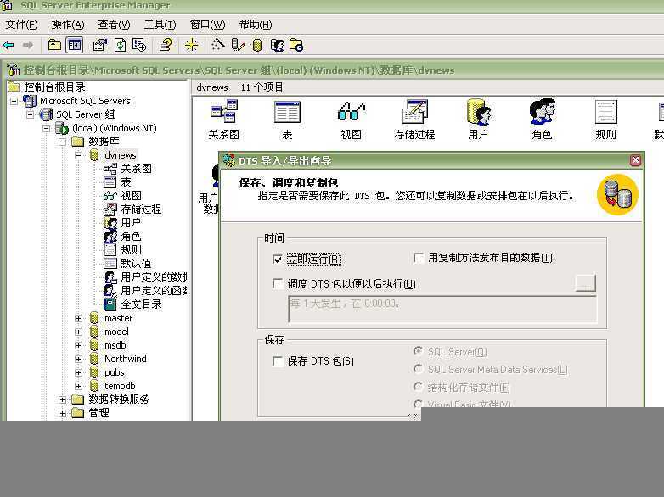Click the Forward arrow in toolbar
This screenshot has width=664, height=497.
(x=28, y=45)
